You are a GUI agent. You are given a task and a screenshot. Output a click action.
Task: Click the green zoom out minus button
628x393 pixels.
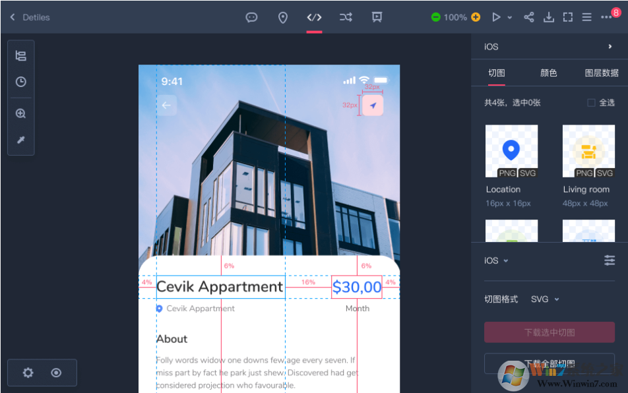click(435, 17)
